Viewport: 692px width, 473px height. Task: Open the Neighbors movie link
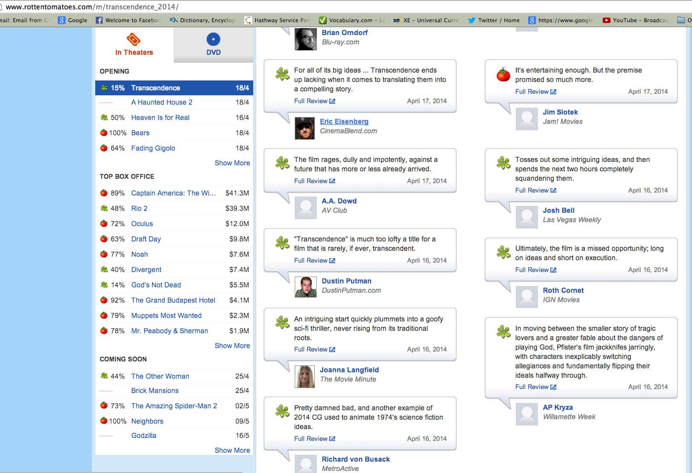tap(147, 421)
